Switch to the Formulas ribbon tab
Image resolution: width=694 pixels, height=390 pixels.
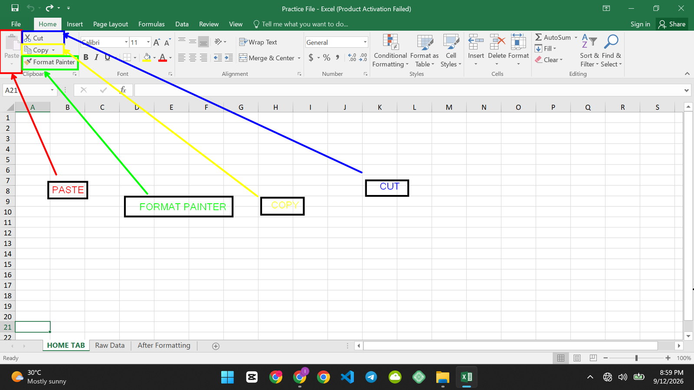coord(151,24)
